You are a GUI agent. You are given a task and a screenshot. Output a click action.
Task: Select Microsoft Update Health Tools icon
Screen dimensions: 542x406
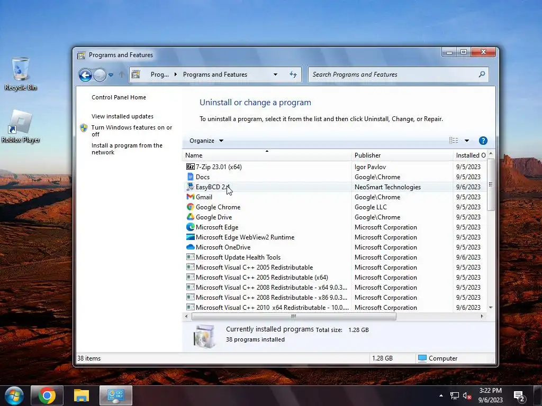[x=190, y=257]
